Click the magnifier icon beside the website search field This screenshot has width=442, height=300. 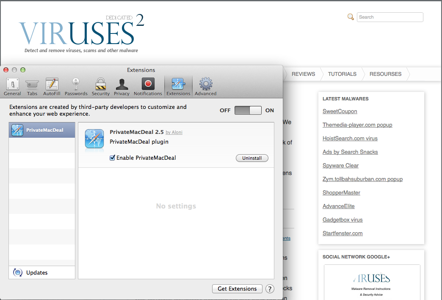(351, 17)
